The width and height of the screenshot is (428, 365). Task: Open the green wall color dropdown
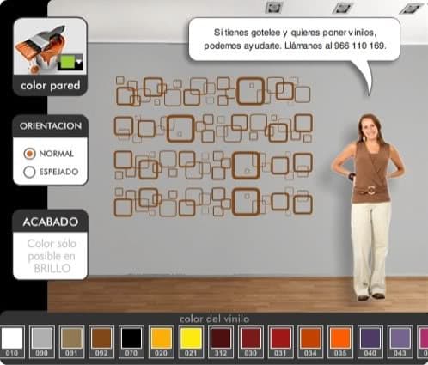(x=70, y=62)
